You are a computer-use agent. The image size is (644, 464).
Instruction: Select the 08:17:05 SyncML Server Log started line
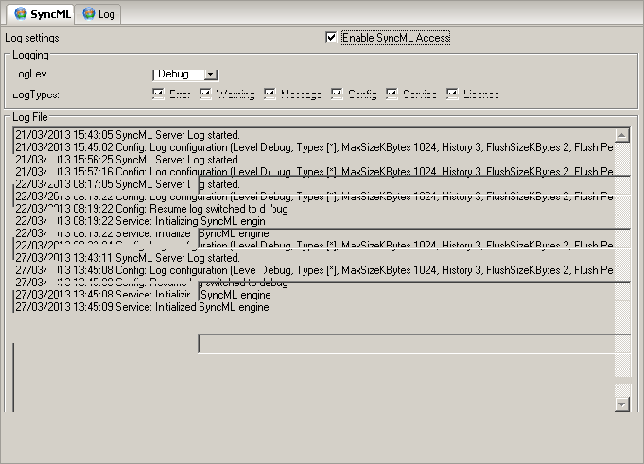[128, 184]
